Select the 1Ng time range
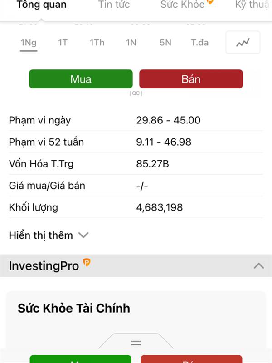The height and width of the screenshot is (363, 272). coord(29,43)
